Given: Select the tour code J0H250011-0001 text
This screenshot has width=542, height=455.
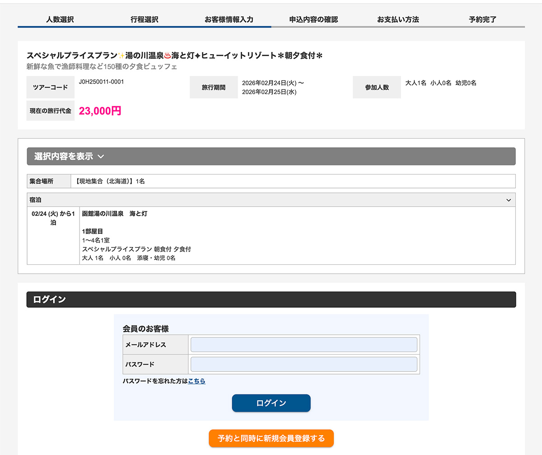Looking at the screenshot, I should [101, 82].
